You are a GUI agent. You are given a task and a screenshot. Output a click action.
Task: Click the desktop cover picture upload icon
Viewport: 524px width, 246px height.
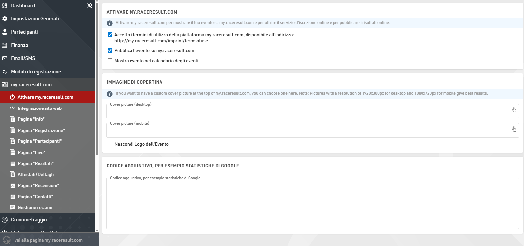[x=514, y=110]
